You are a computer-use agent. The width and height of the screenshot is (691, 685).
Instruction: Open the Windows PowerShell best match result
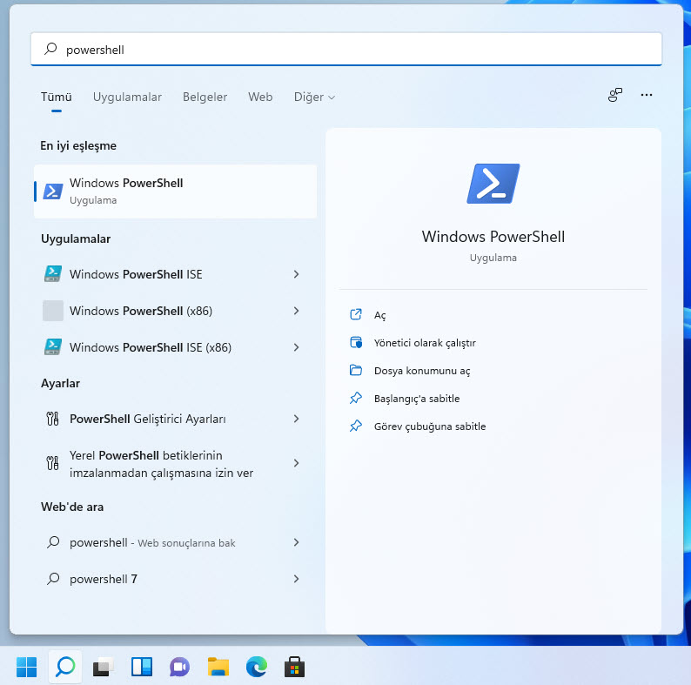176,191
